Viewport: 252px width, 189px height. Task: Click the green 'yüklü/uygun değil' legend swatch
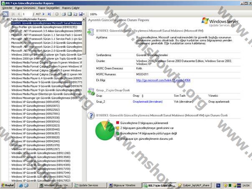(118, 133)
